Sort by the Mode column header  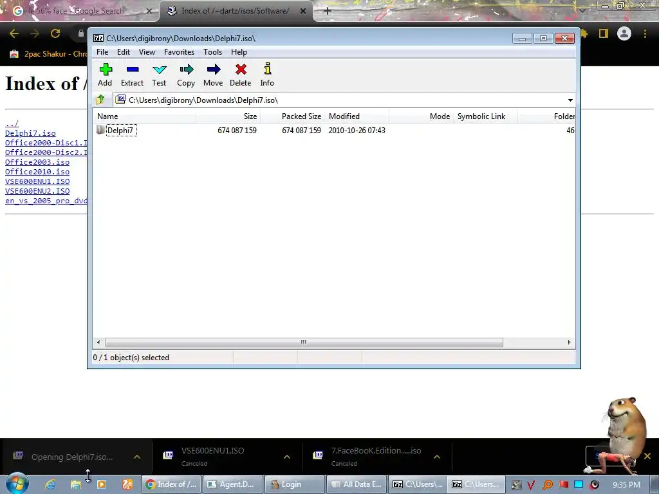422,116
